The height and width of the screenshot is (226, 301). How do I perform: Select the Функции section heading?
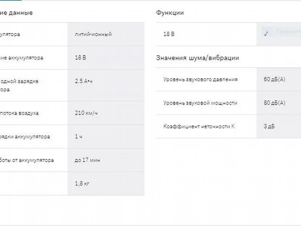[x=170, y=13]
